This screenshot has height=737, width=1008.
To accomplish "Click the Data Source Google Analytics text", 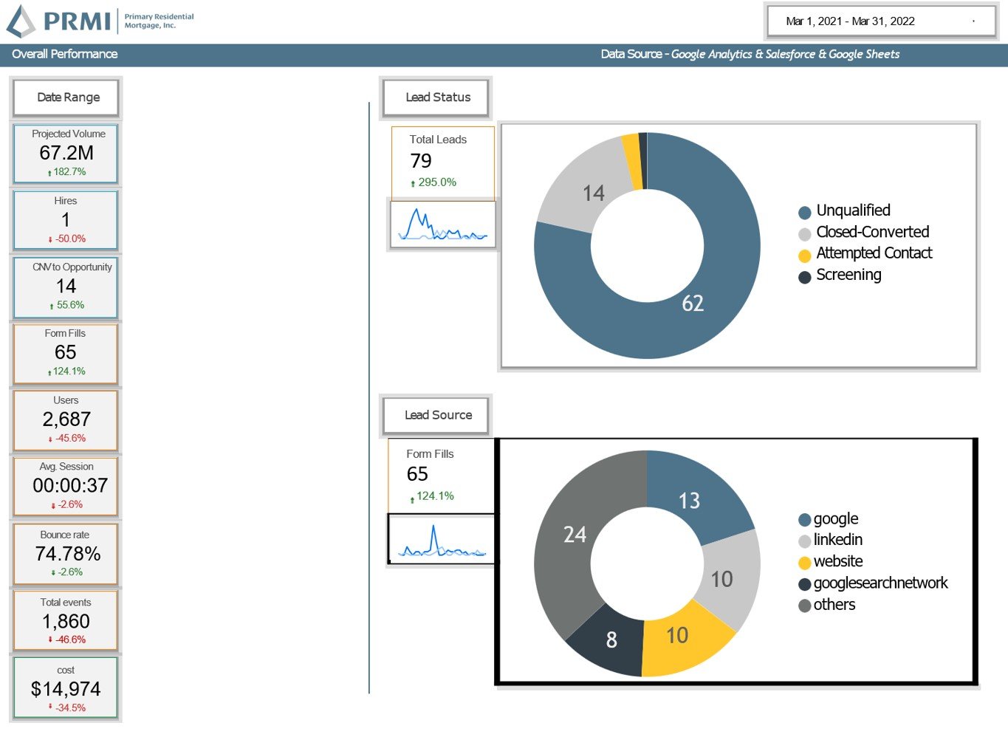I will click(x=750, y=54).
